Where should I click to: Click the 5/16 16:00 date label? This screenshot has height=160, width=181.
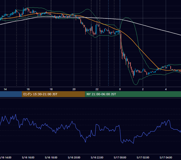[x=28, y=157]
